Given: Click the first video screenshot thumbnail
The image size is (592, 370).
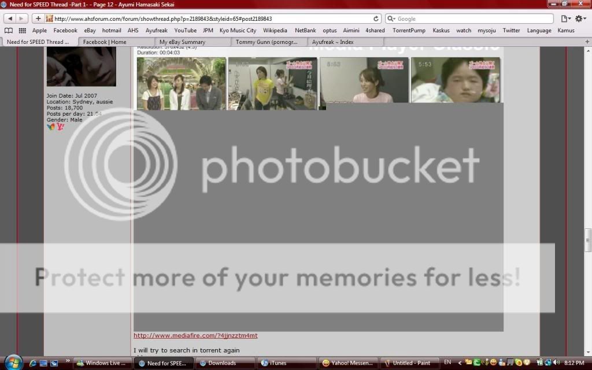Looking at the screenshot, I should pyautogui.click(x=181, y=83).
